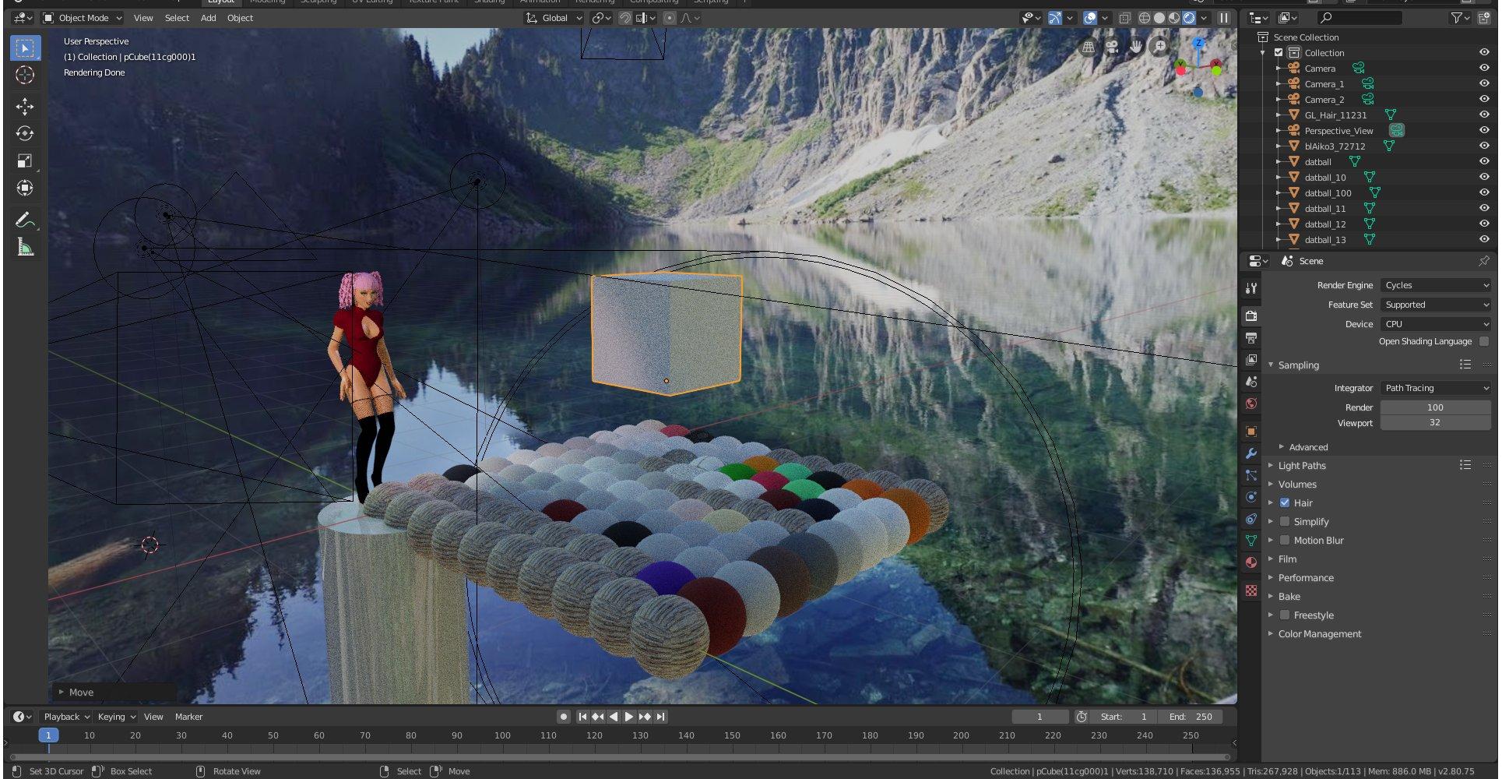Jump to the timeline end frame
Screen dimensions: 1502x779
661,717
